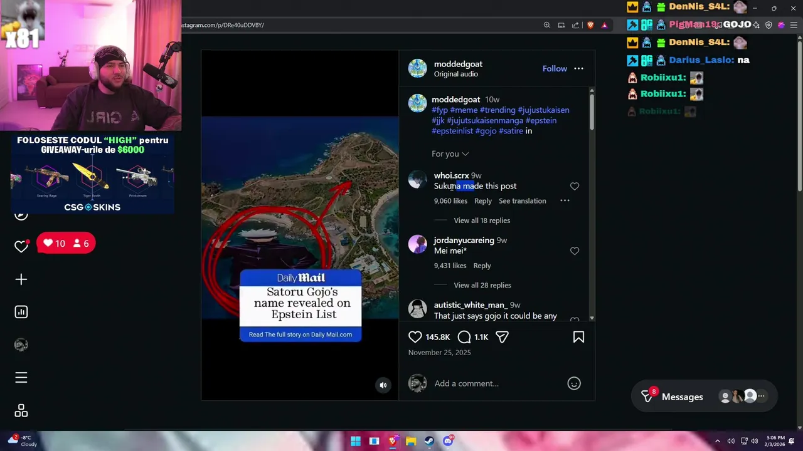Image resolution: width=803 pixels, height=451 pixels.
Task: Click the comments panel scrollbar
Action: point(592,113)
